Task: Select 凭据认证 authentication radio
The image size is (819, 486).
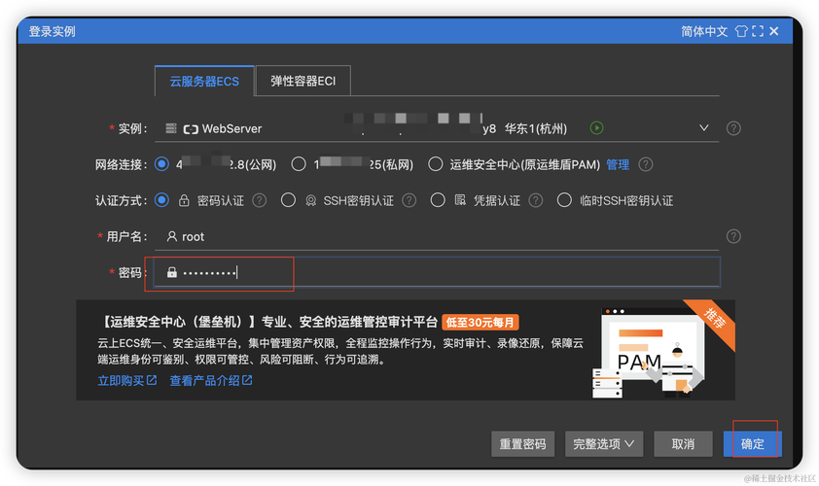Action: point(438,200)
